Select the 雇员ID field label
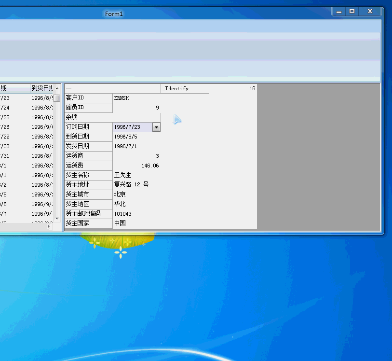The image size is (392, 361). [x=89, y=108]
